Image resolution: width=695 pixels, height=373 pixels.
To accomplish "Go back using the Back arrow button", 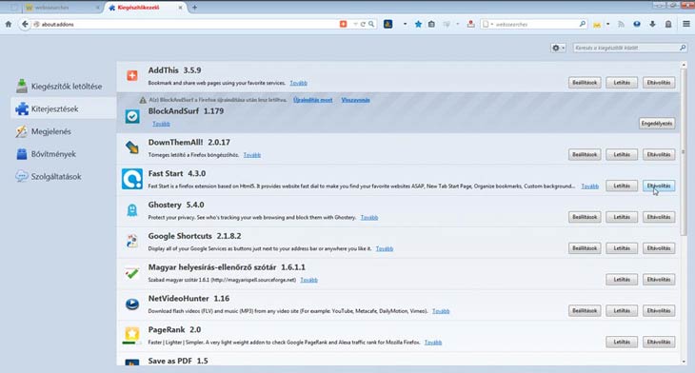I will pyautogui.click(x=25, y=25).
